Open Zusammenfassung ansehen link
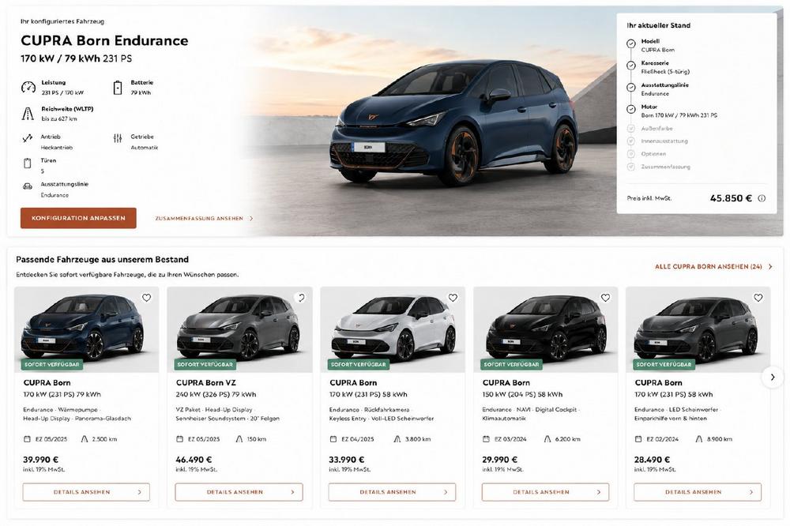790x526 pixels. tap(199, 219)
